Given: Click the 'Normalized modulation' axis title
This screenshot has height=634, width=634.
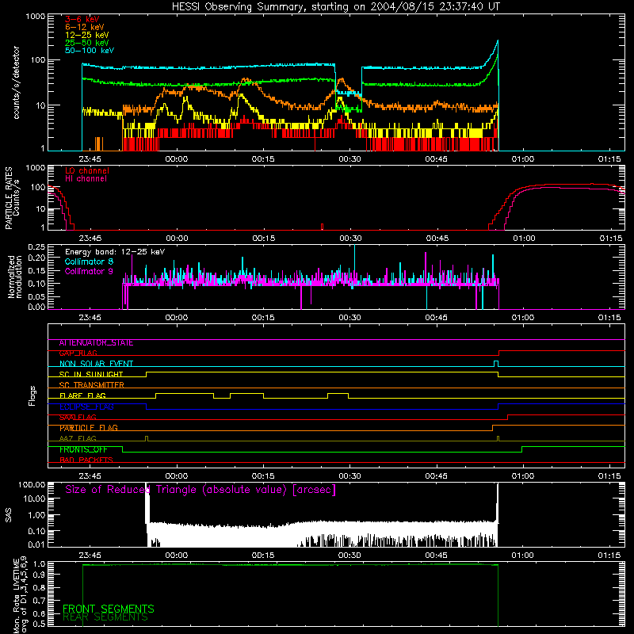Looking at the screenshot, I should point(15,277).
